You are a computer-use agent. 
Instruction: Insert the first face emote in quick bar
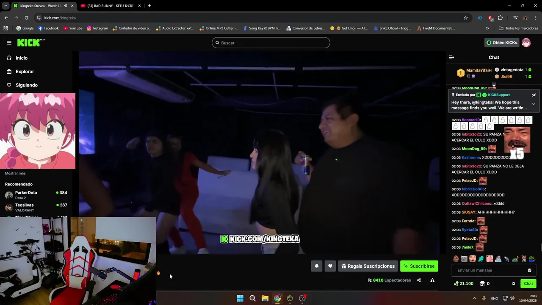pyautogui.click(x=456, y=259)
